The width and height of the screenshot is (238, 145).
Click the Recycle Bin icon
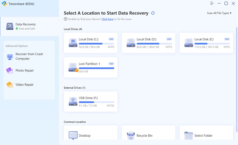click(x=131, y=135)
